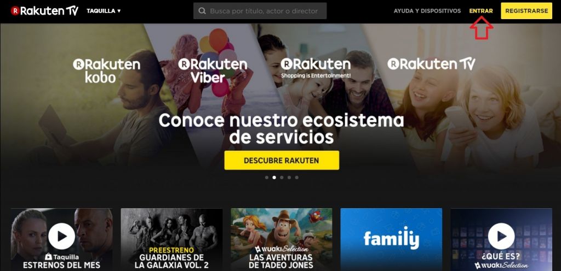Play the Estrenos del Mes trailer
The width and height of the screenshot is (561, 271).
coord(61,236)
